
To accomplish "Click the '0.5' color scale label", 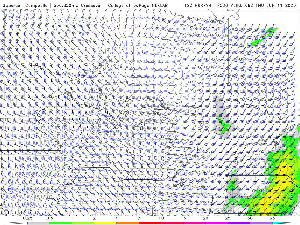I will click(50, 218).
